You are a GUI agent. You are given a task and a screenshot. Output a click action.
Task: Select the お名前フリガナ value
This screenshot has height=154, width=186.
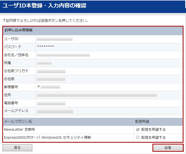51,71
